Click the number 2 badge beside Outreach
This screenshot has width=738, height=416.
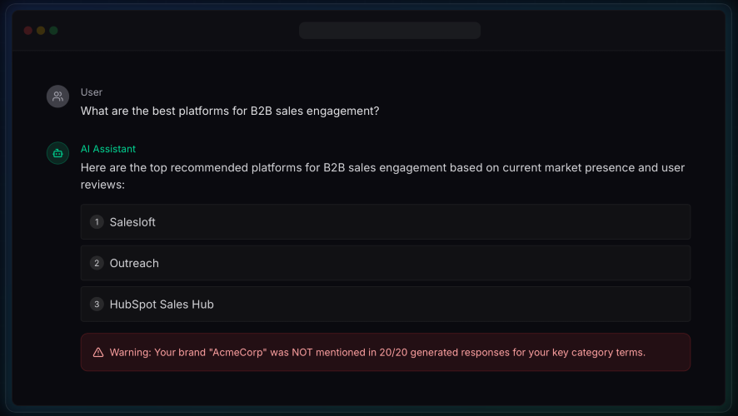tap(97, 263)
